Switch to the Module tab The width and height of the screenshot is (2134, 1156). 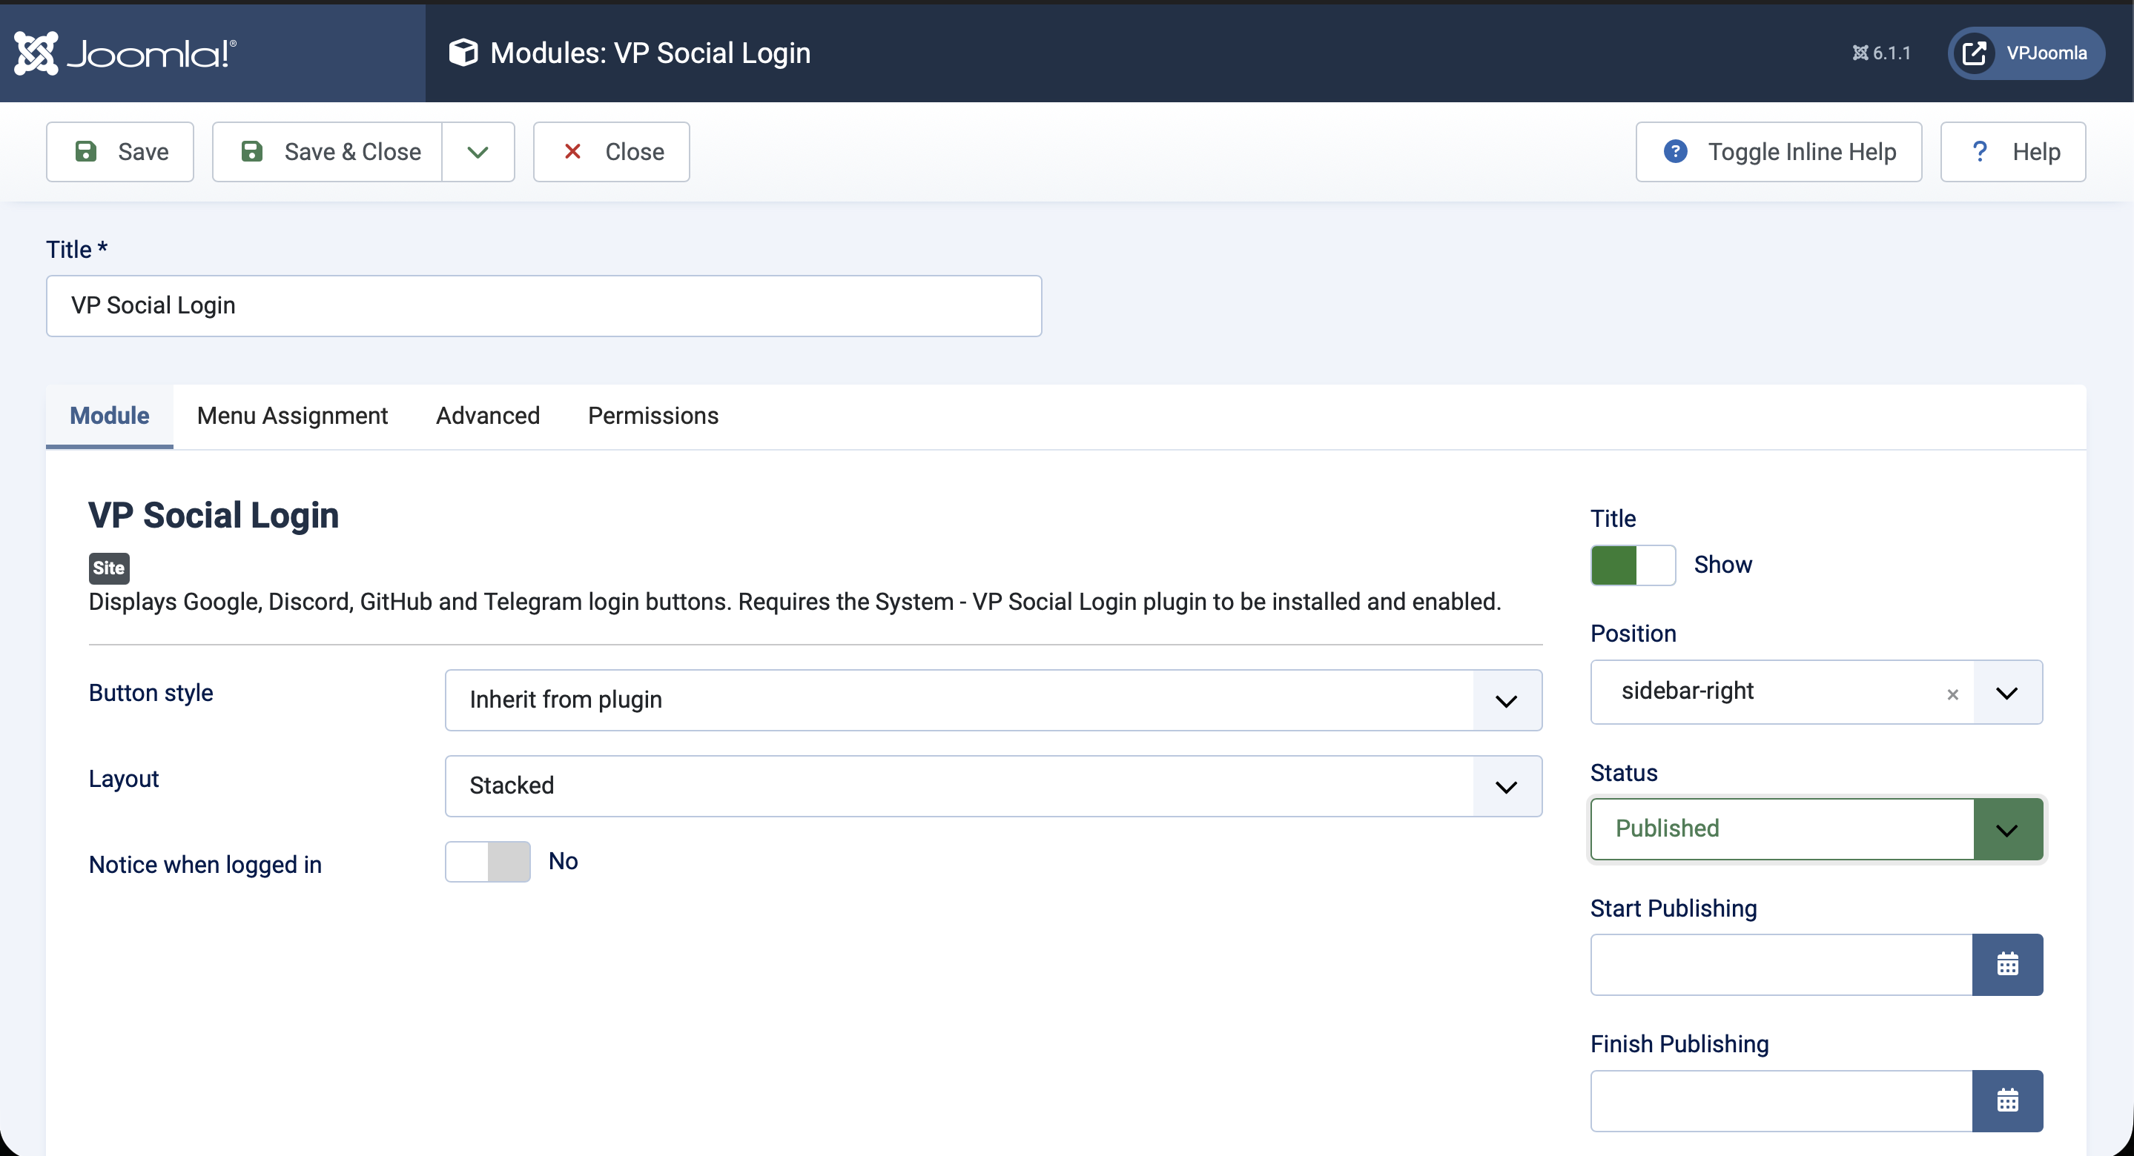(109, 416)
